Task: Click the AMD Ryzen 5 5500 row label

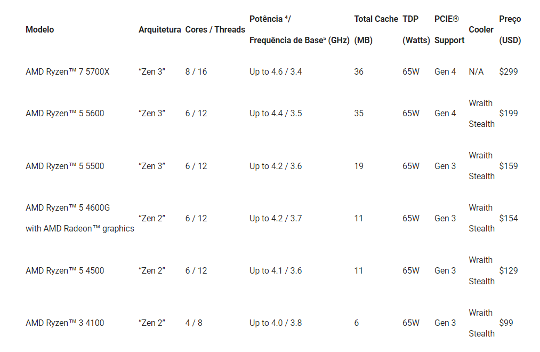Action: click(65, 166)
